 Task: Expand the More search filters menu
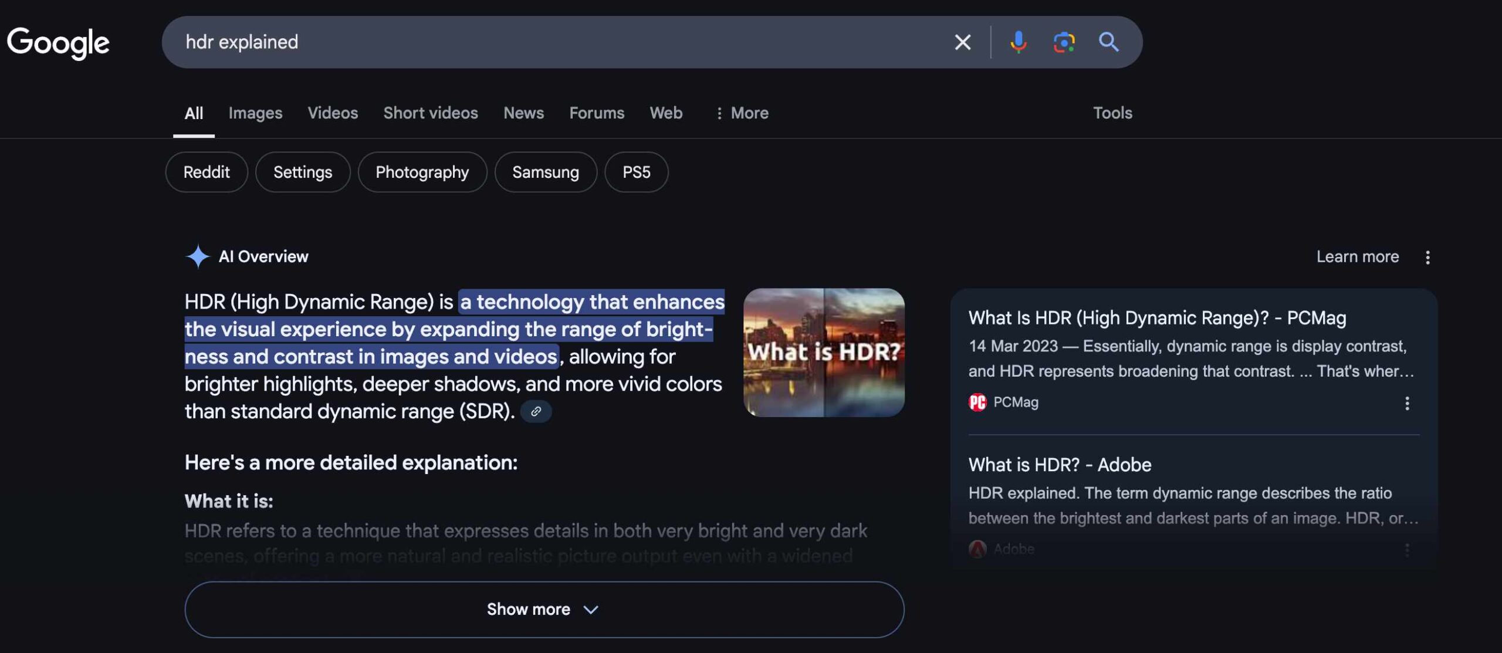pos(742,113)
